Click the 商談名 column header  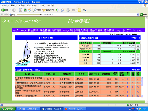tap(29, 74)
